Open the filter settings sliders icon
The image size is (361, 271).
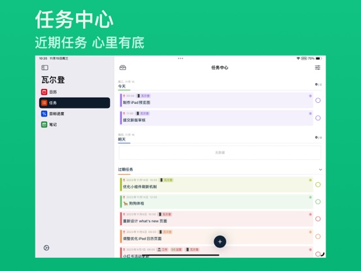[x=317, y=67]
